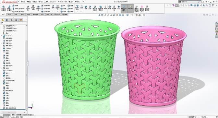Open the PhotoView 360 menu

point(62,2)
